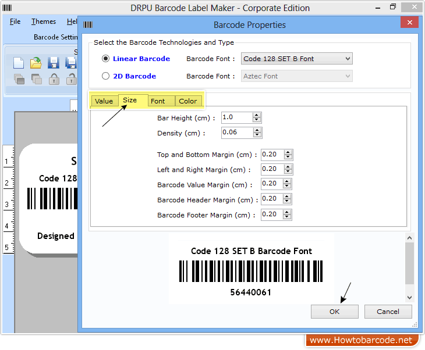
Task: Increase Barcode Value Margin
Action: point(287,181)
